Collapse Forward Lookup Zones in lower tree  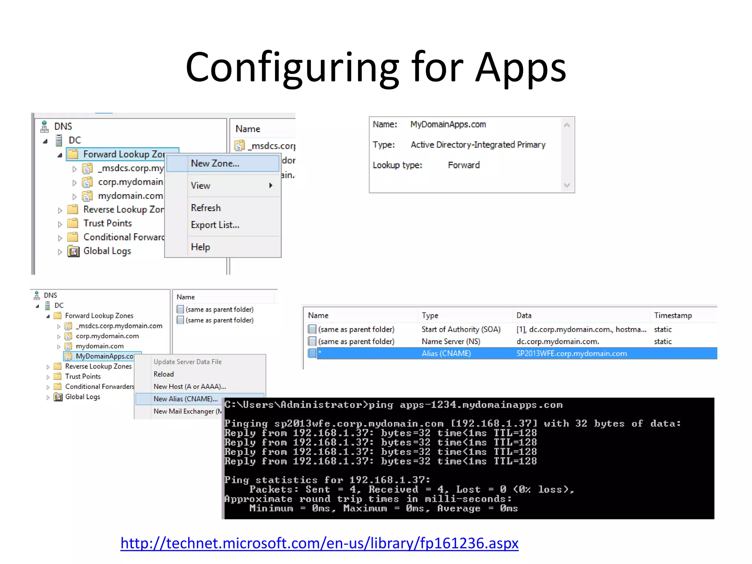click(x=48, y=317)
